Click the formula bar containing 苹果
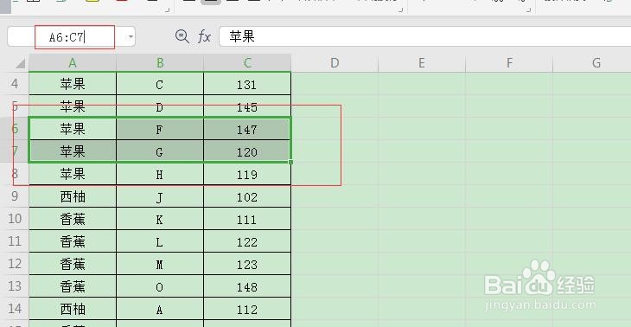Screen dimensions: 631x327 click(x=425, y=37)
